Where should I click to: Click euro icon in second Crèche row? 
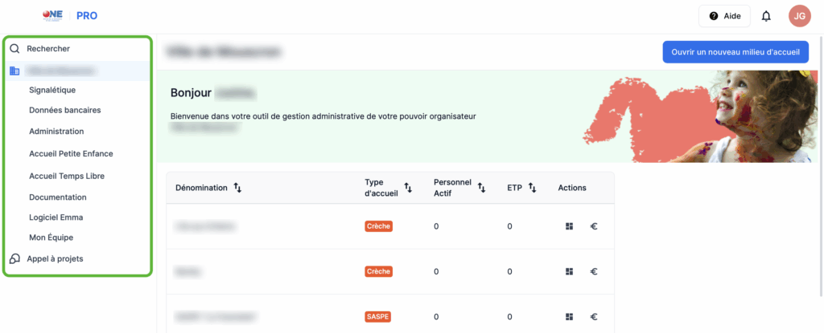[594, 271]
